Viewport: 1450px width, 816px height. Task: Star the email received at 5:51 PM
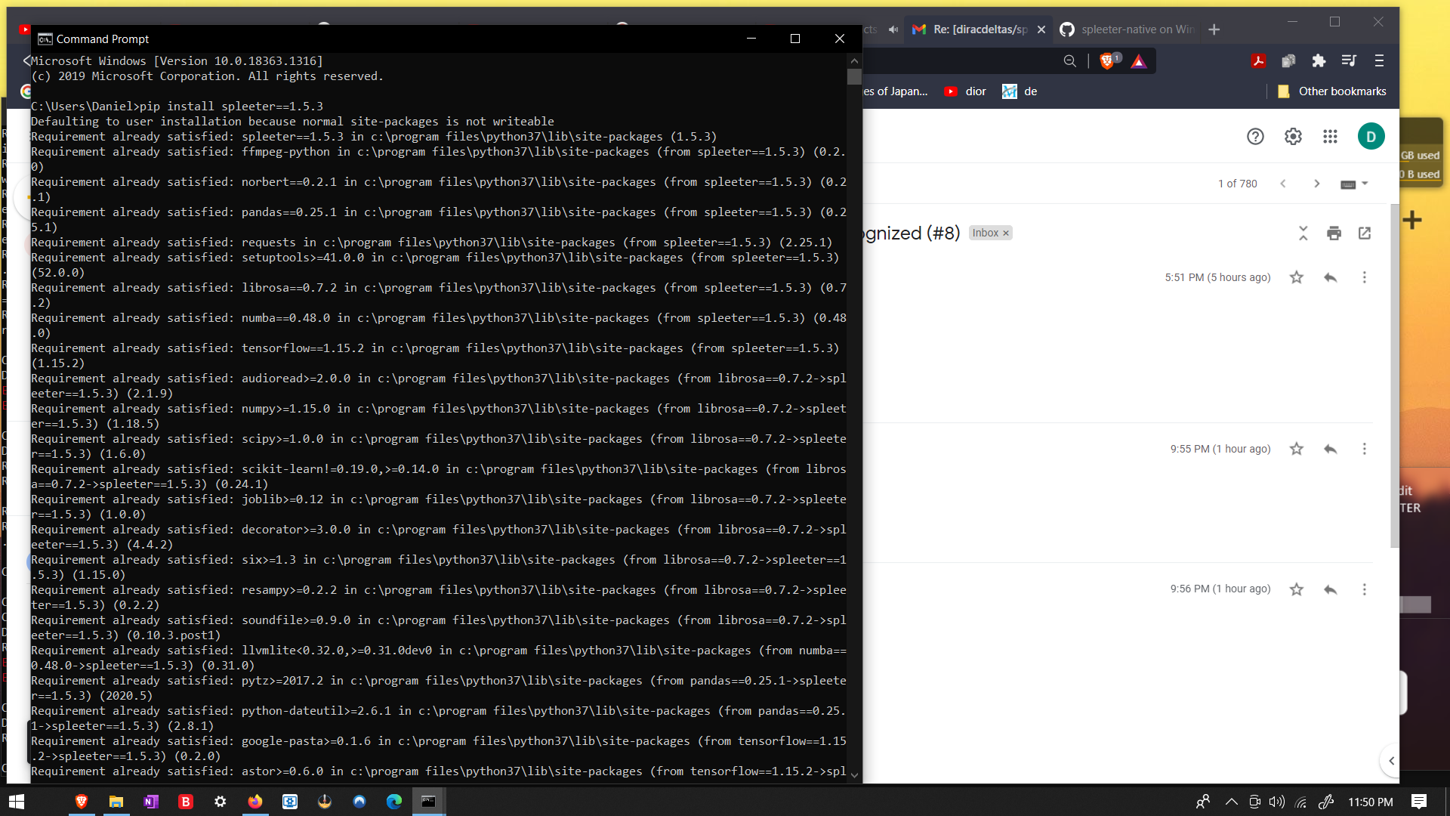coord(1297,277)
